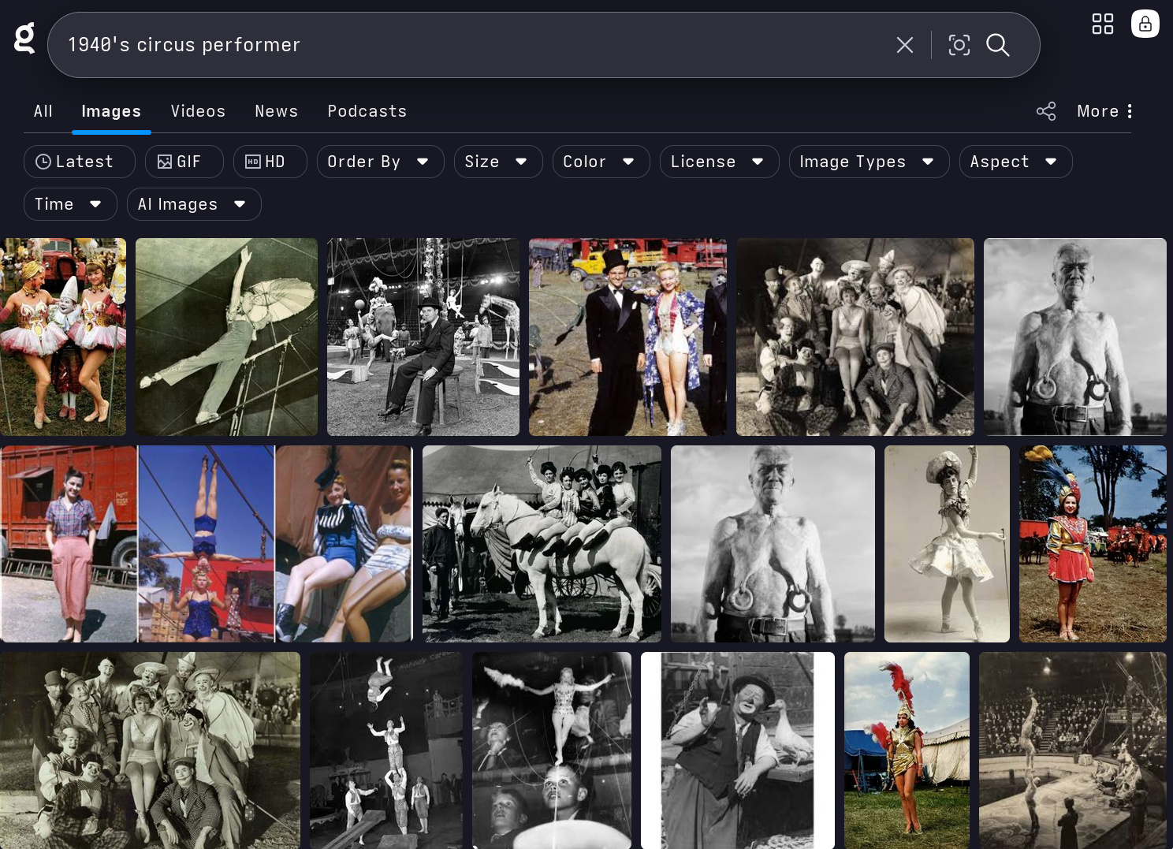Open the apps grid icon
This screenshot has height=849, width=1173.
click(x=1103, y=24)
